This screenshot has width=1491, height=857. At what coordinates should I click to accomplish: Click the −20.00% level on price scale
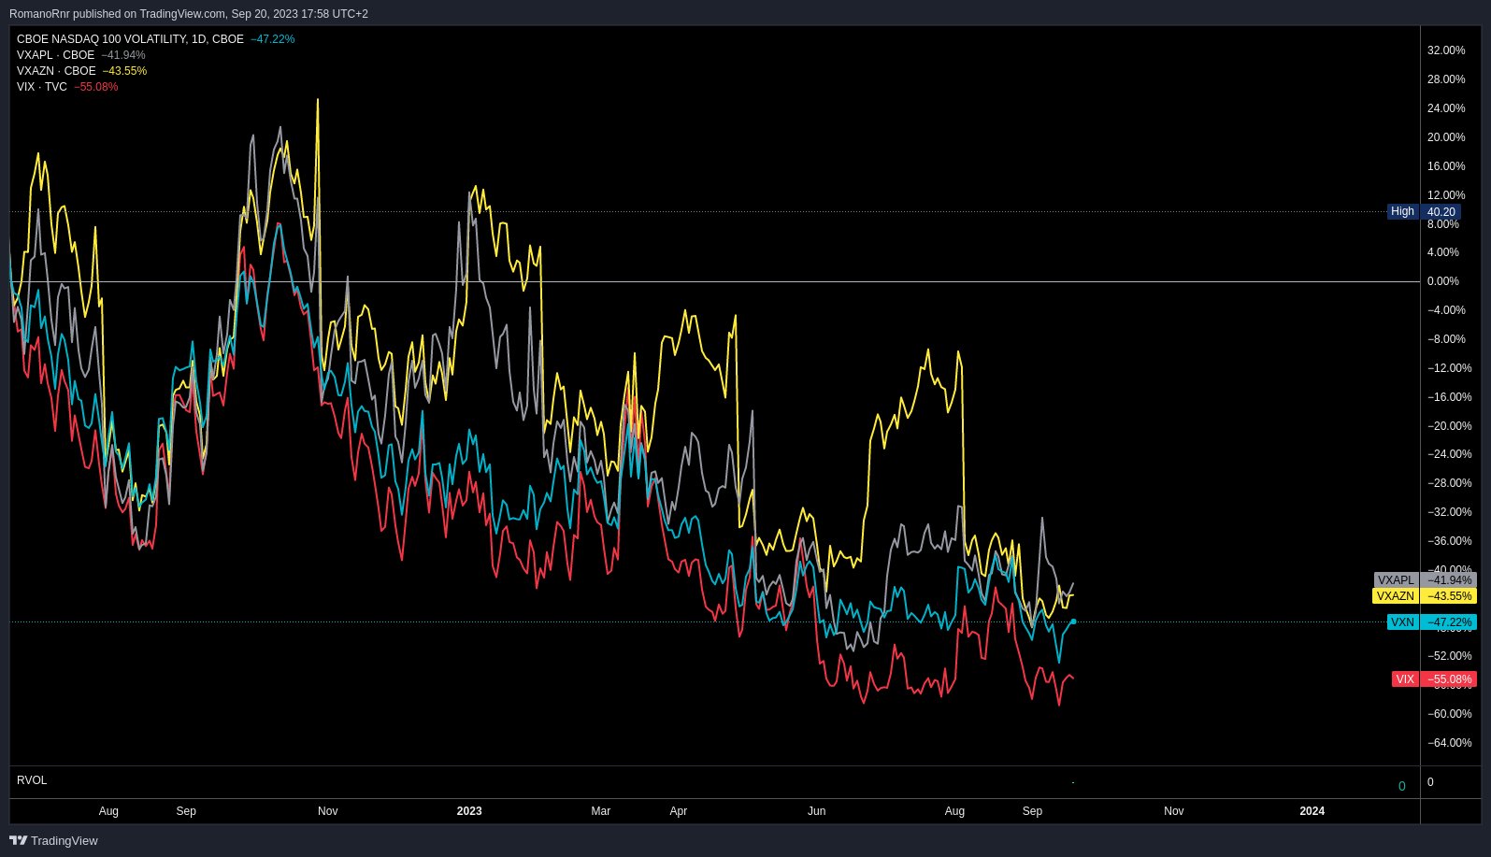click(x=1450, y=426)
